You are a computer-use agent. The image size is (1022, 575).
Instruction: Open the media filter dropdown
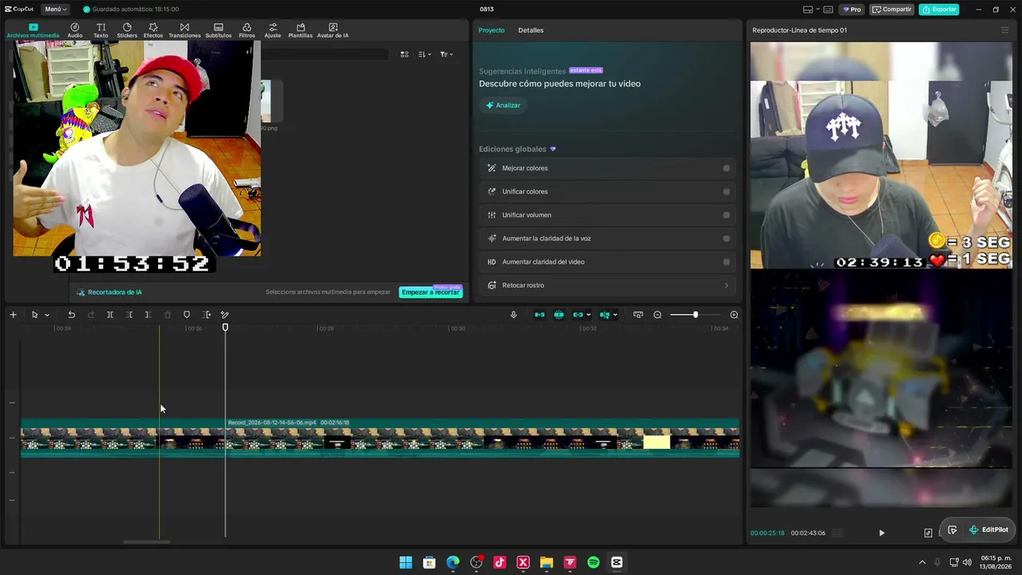[x=446, y=54]
